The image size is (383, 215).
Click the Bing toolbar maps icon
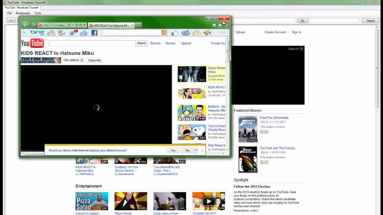pos(196,33)
